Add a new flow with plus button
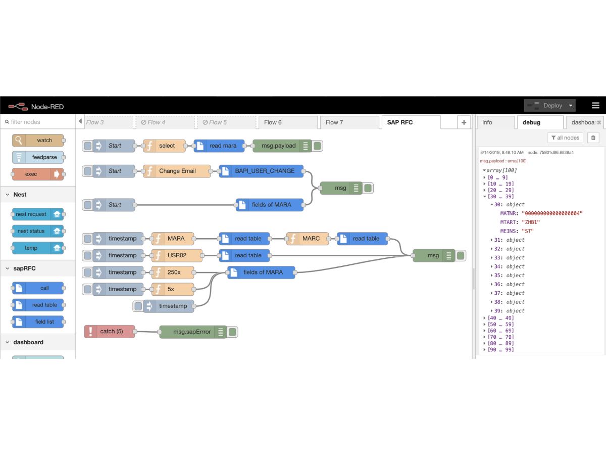This screenshot has width=606, height=455. [464, 122]
